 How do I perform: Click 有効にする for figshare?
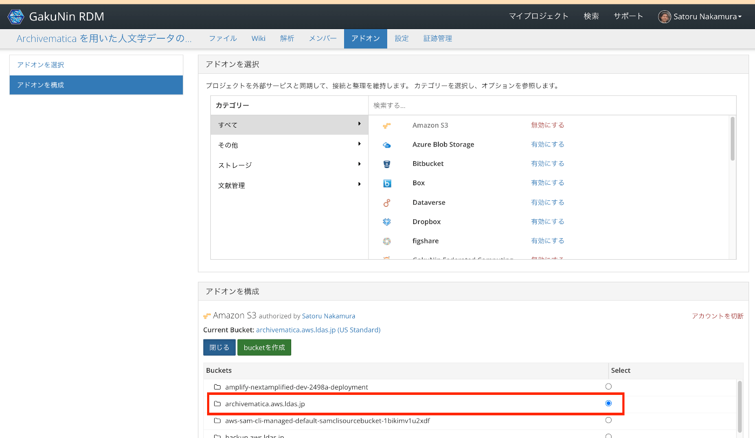(547, 241)
